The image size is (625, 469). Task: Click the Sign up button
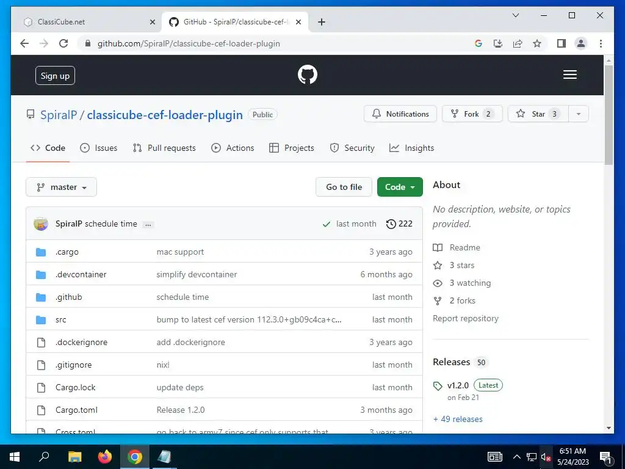pyautogui.click(x=55, y=76)
